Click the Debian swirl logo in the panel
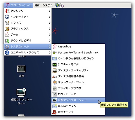135x120 pixels. pos(8,5)
